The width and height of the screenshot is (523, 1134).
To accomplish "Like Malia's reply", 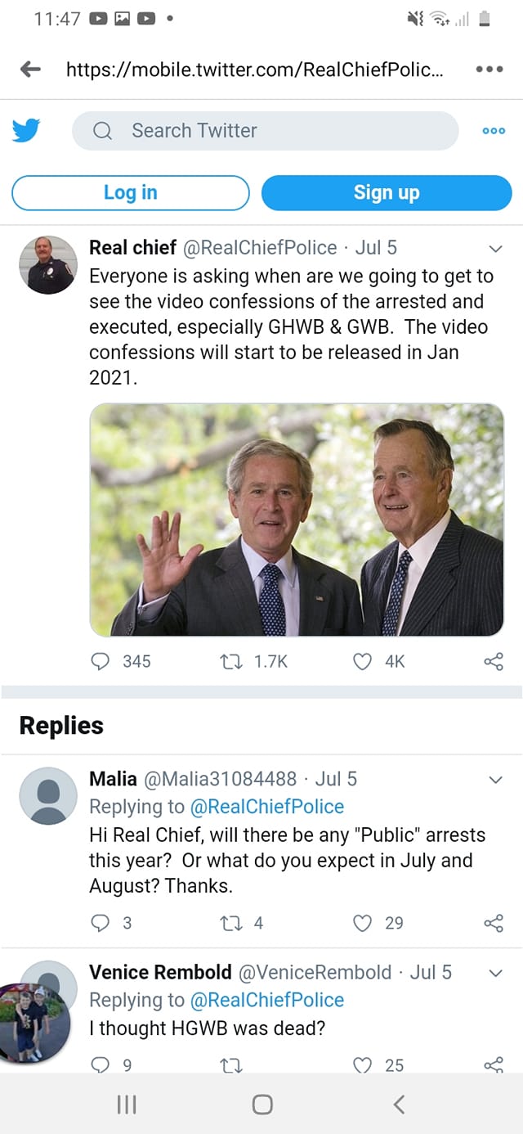I will click(362, 923).
